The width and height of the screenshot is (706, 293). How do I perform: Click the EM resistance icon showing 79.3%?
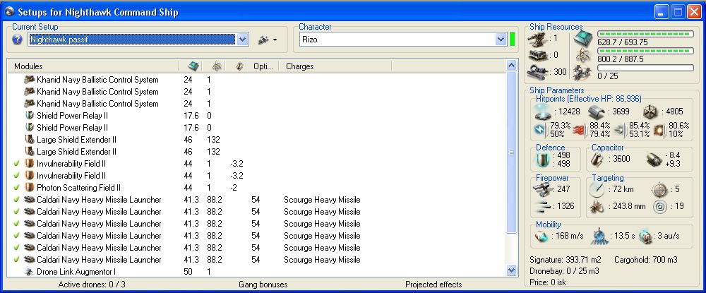[x=540, y=130]
